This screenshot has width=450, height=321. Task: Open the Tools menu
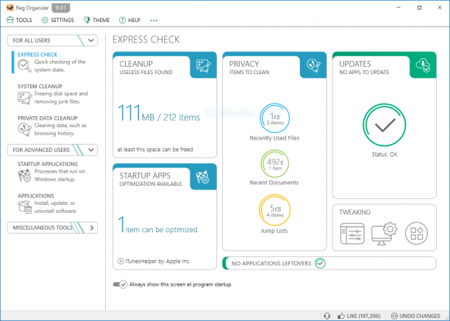tap(19, 20)
